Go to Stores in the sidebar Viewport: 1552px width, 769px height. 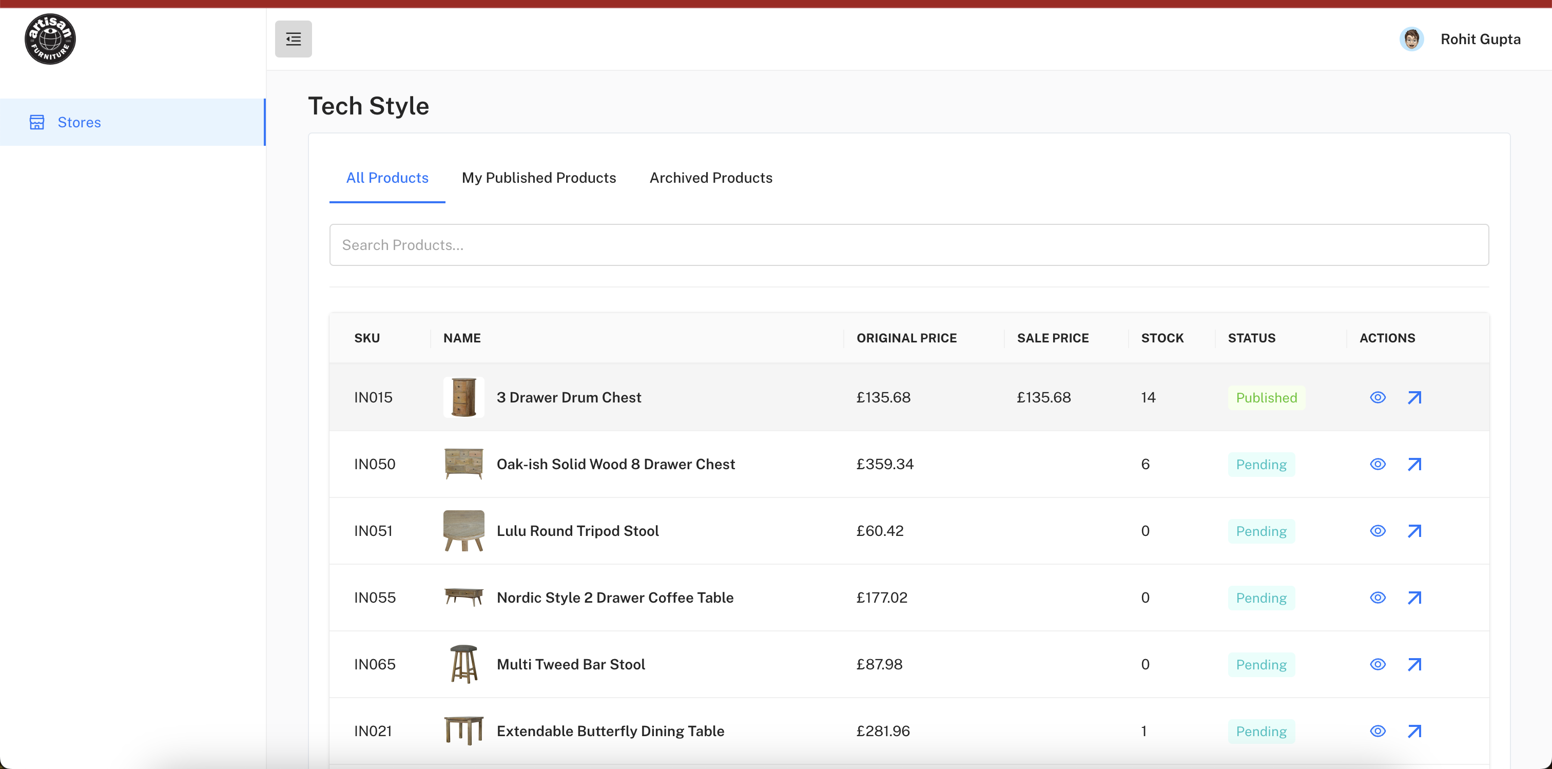(x=79, y=122)
